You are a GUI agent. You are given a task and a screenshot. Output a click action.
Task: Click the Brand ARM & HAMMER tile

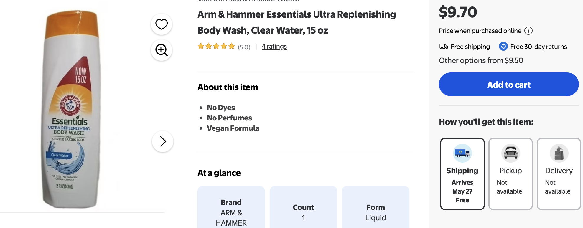[x=231, y=207]
